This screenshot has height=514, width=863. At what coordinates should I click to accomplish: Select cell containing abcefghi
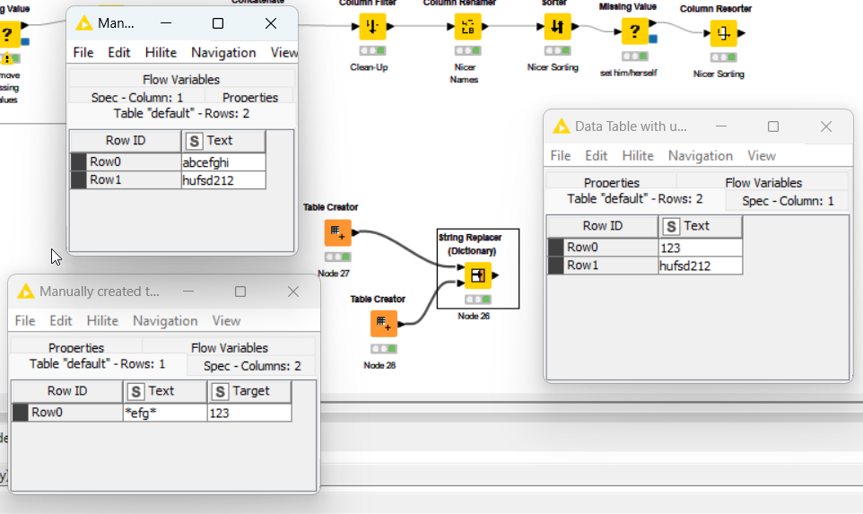click(x=223, y=162)
